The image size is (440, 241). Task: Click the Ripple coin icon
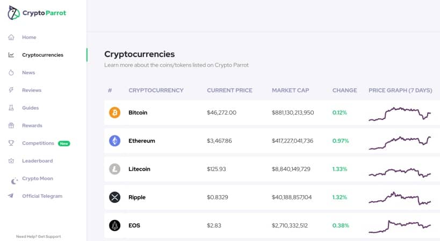pos(115,197)
